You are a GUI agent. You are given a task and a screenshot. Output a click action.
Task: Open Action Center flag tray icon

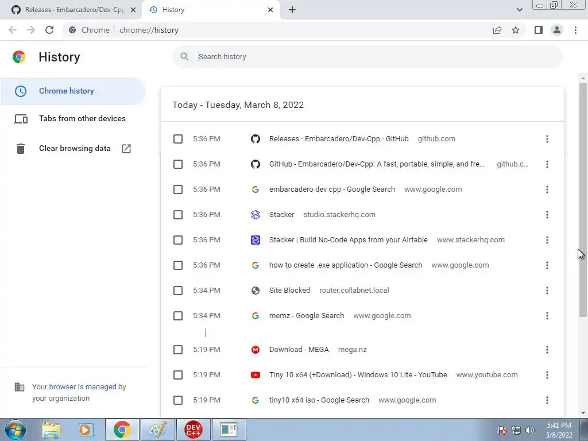click(502, 430)
